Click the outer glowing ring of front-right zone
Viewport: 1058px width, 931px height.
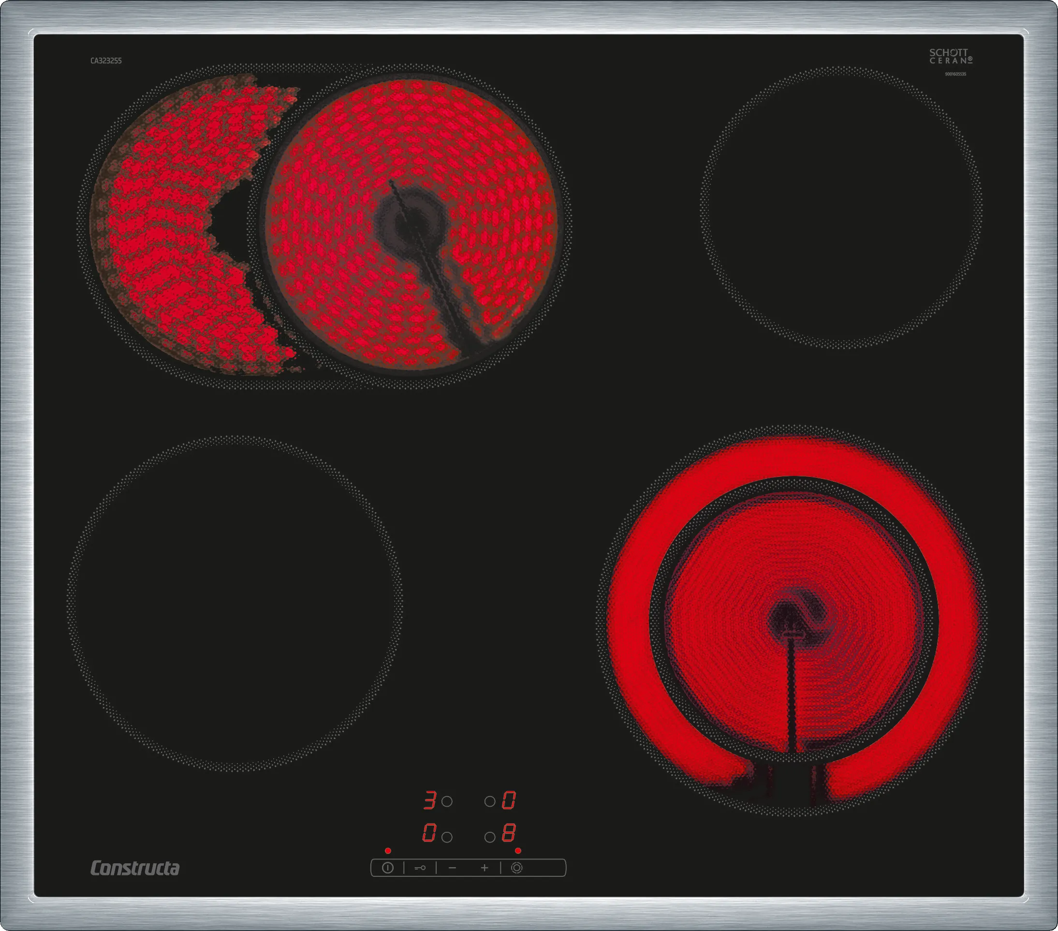792,457
